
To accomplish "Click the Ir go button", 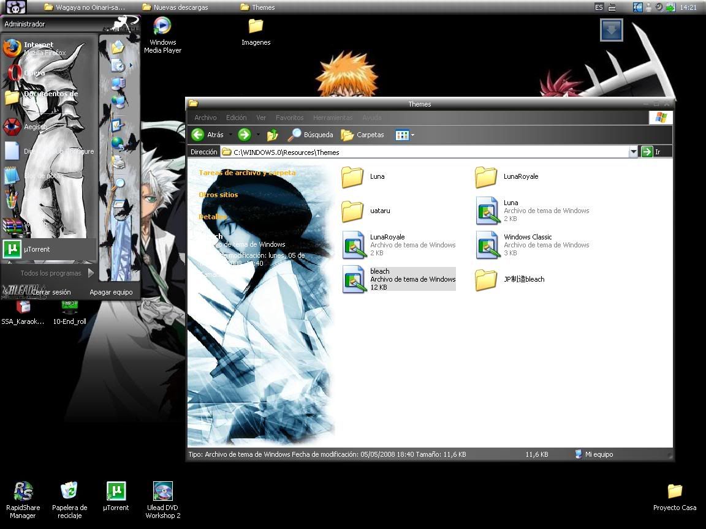I will click(x=651, y=152).
